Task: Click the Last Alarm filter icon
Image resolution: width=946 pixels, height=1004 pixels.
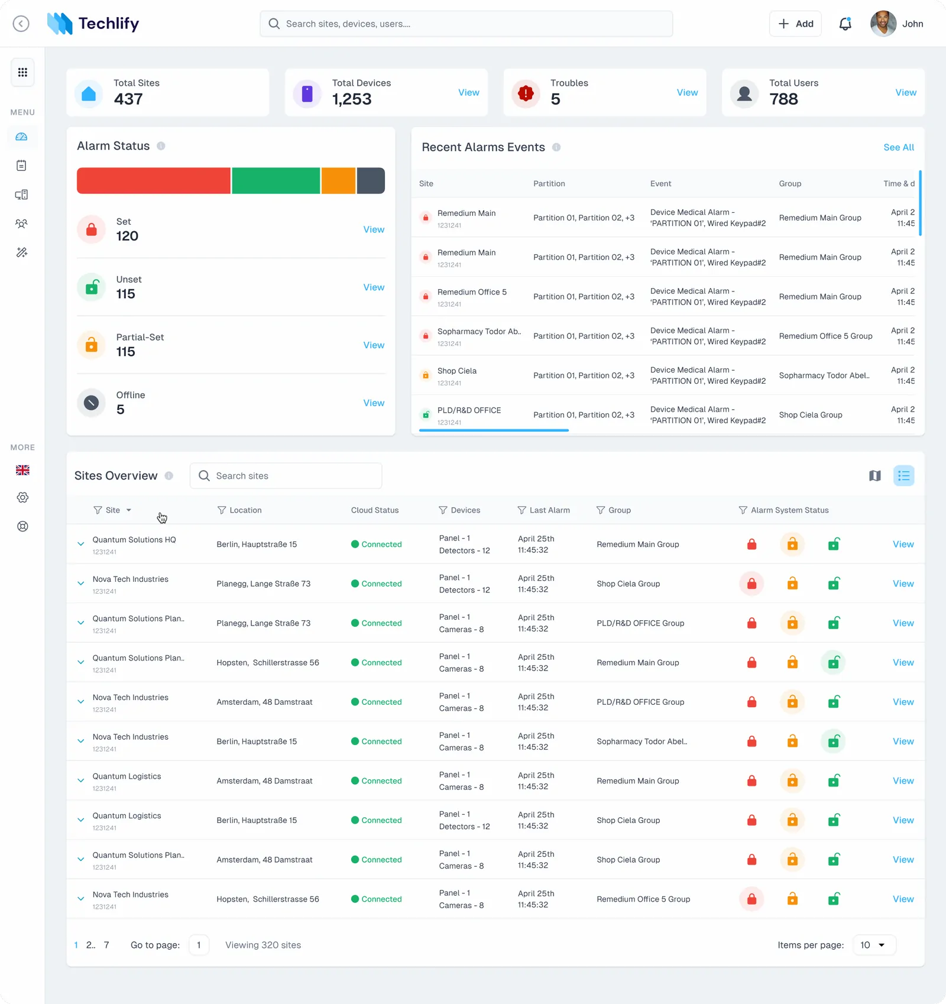Action: (521, 510)
